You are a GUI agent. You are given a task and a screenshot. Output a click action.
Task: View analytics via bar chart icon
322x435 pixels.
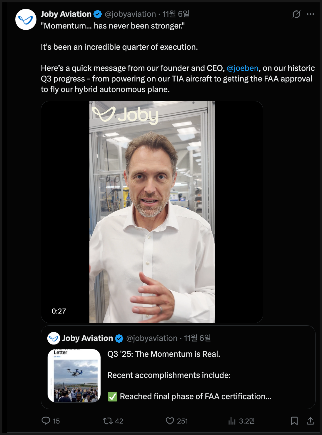coord(232,421)
